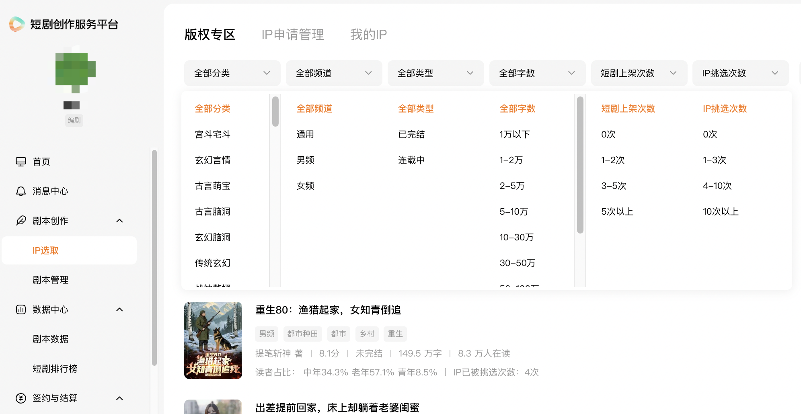Click the user avatar image
This screenshot has width=801, height=414.
pyautogui.click(x=75, y=72)
